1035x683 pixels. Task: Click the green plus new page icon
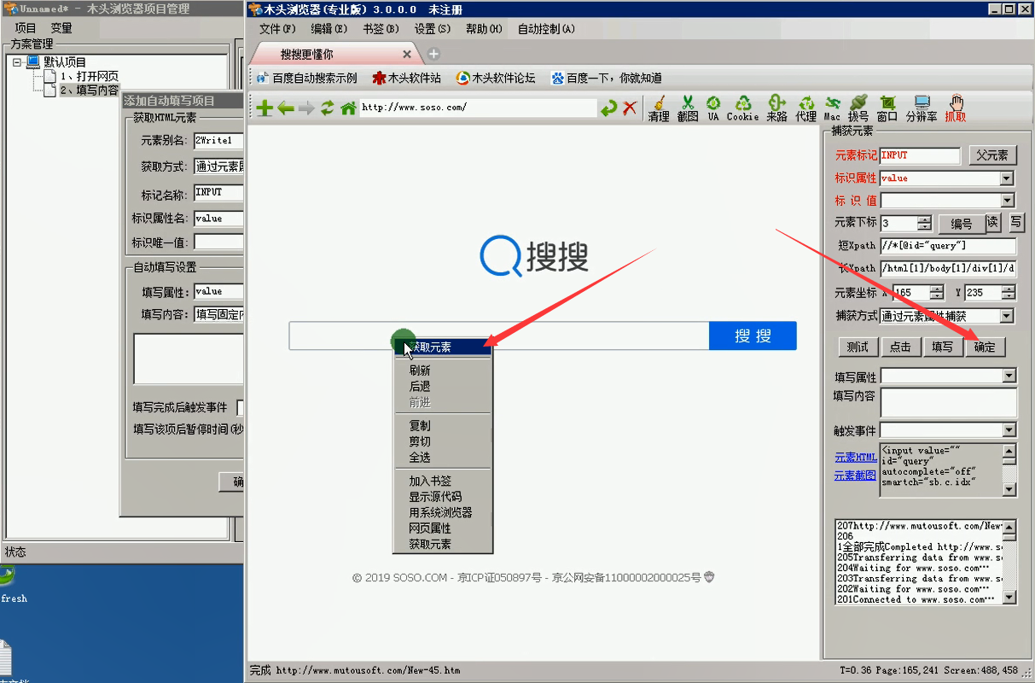265,108
